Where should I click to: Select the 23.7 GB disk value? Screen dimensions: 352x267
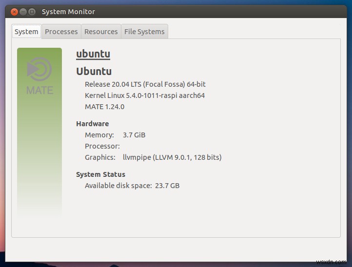(x=167, y=186)
